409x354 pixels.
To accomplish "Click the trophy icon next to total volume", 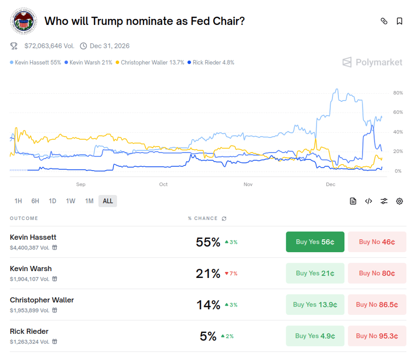I will (x=14, y=46).
